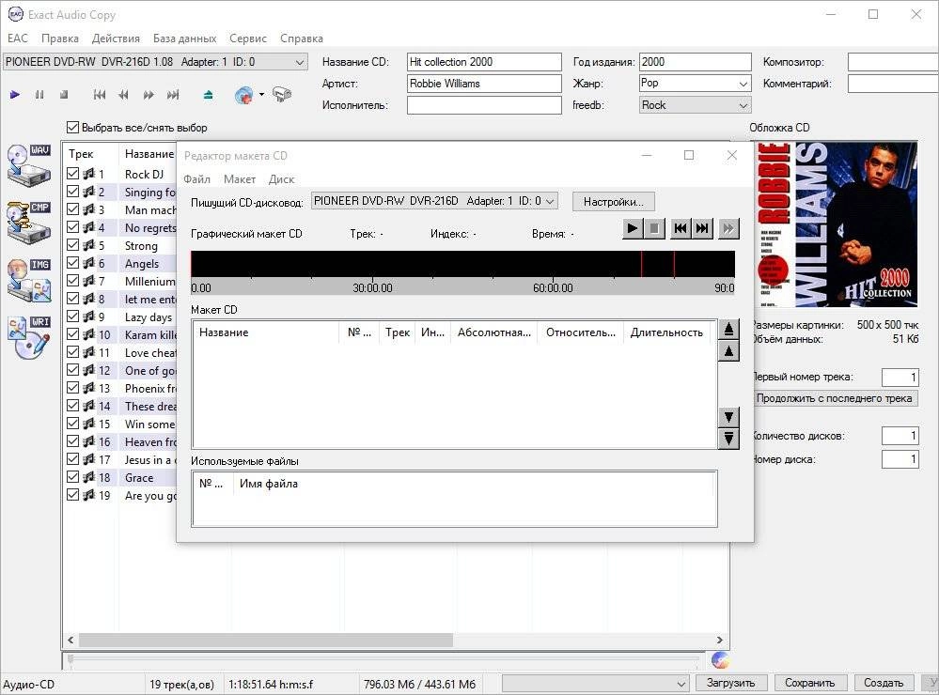939x695 pixels.
Task: Click the Год издания field
Action: click(x=695, y=62)
